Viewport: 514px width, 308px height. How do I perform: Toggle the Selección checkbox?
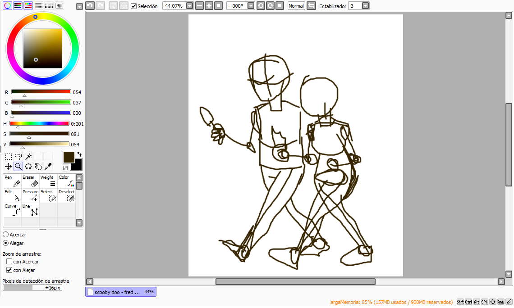pos(134,6)
